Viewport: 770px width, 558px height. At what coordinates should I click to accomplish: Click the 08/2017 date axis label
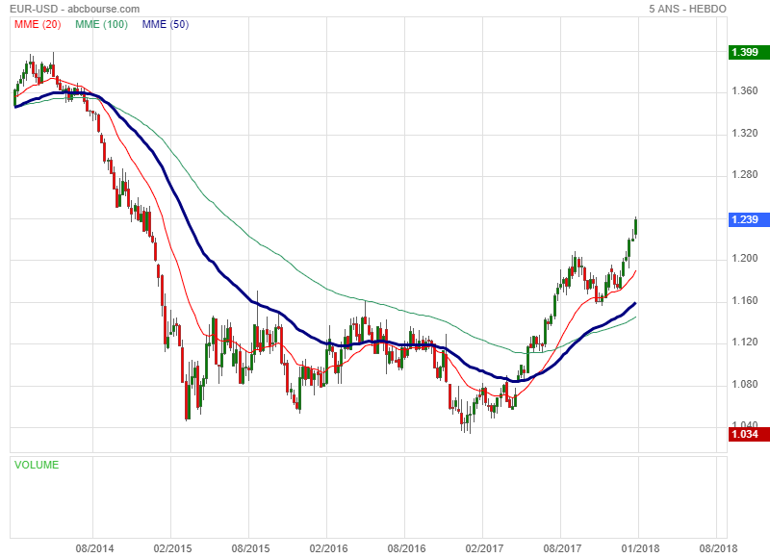[562, 548]
